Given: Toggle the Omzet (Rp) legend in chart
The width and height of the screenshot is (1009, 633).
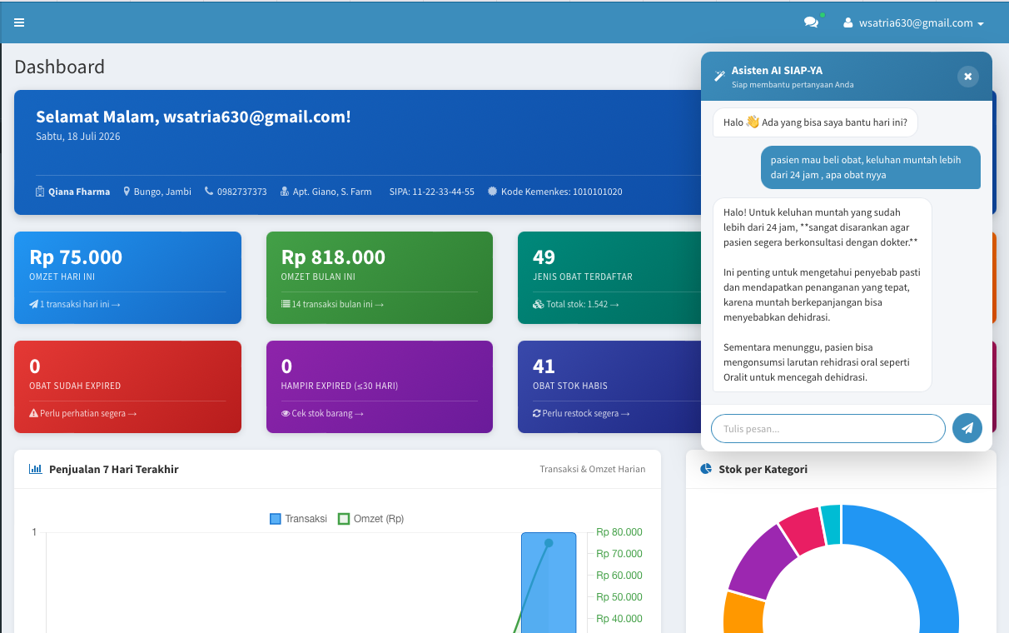Looking at the screenshot, I should coord(370,519).
